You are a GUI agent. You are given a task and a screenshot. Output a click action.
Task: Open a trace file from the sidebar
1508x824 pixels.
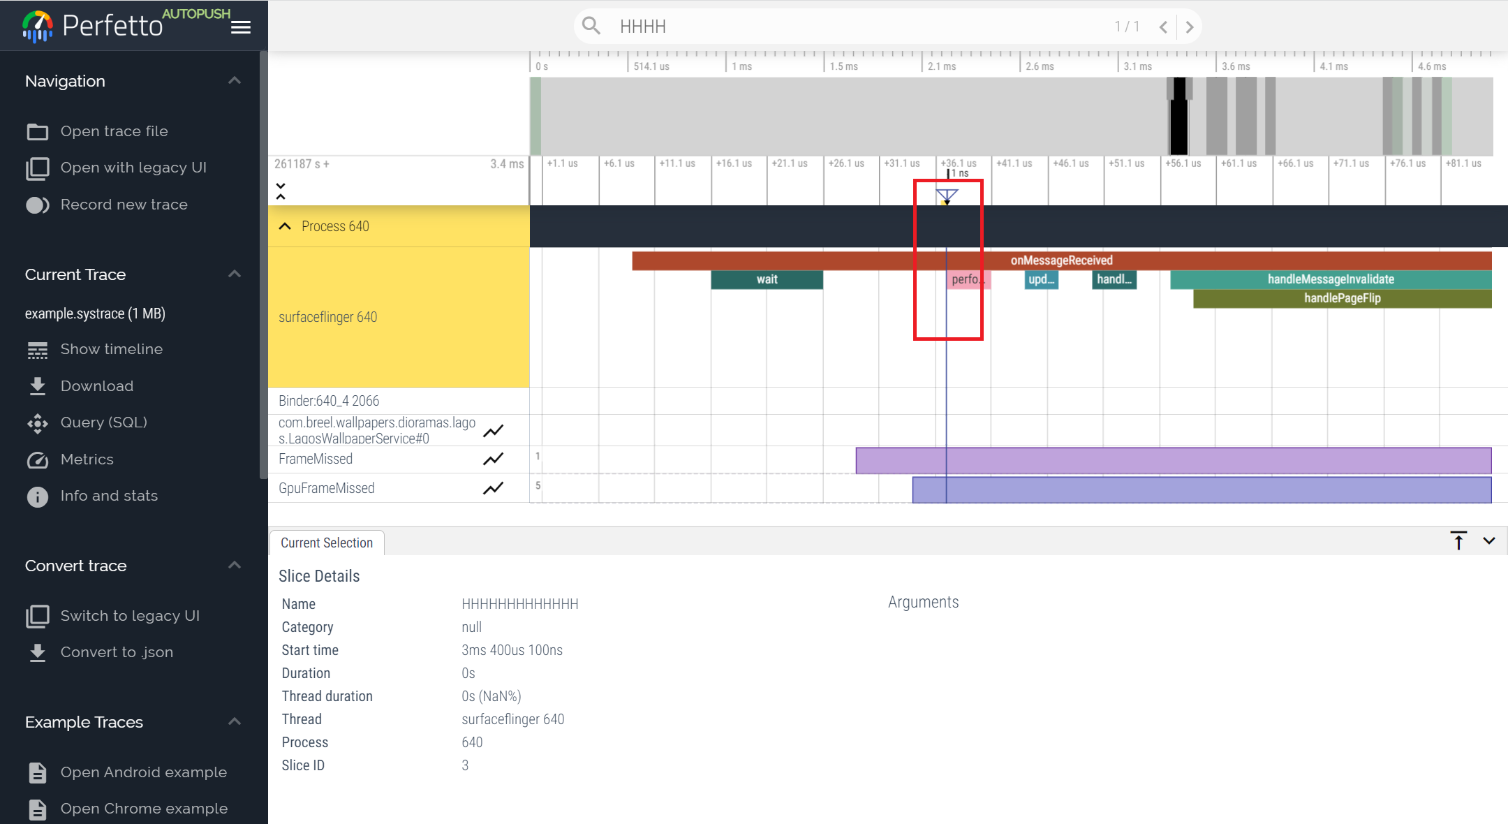pyautogui.click(x=114, y=131)
